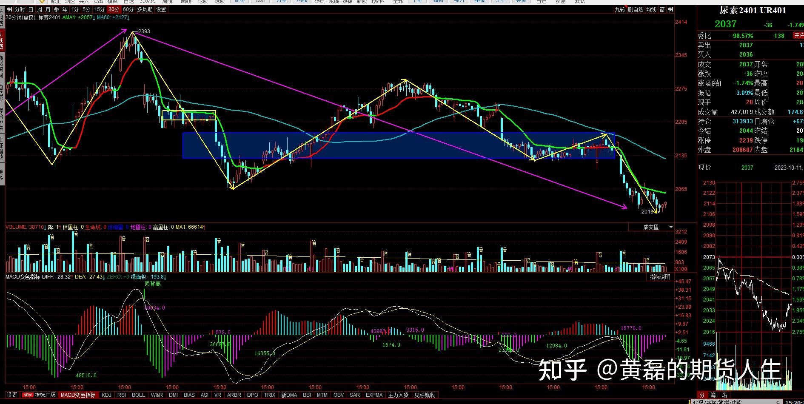The width and height of the screenshot is (804, 404).
Task: Switch to the OBV indicator
Action: [x=339, y=395]
